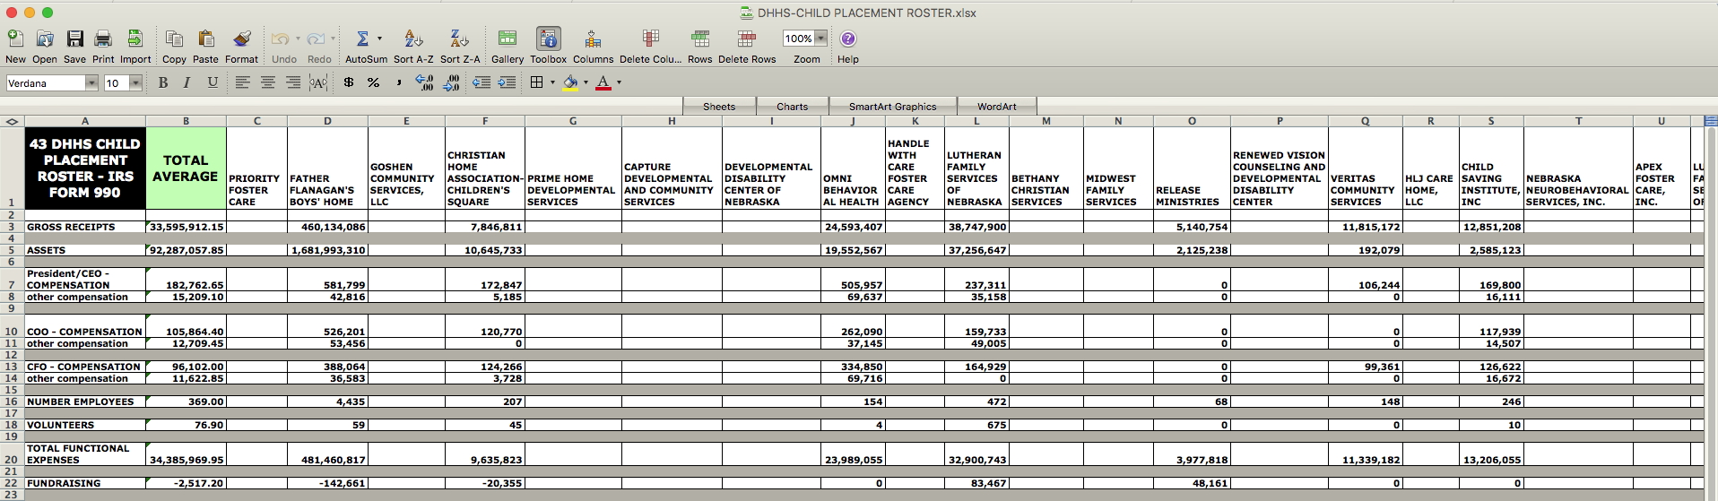
Task: Expand the Verdana font name dropdown
Action: [91, 83]
